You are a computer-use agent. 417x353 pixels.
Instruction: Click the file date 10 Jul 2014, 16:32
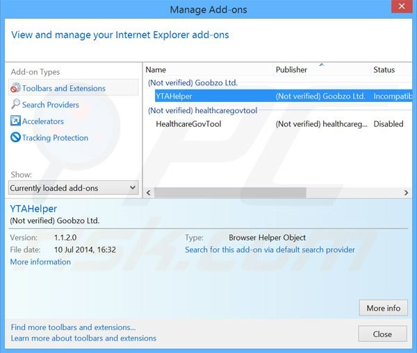85,250
